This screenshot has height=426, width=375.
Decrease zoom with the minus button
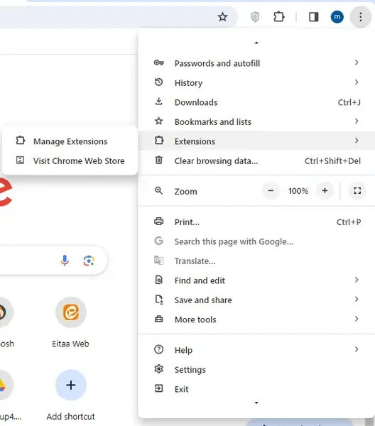tap(271, 191)
